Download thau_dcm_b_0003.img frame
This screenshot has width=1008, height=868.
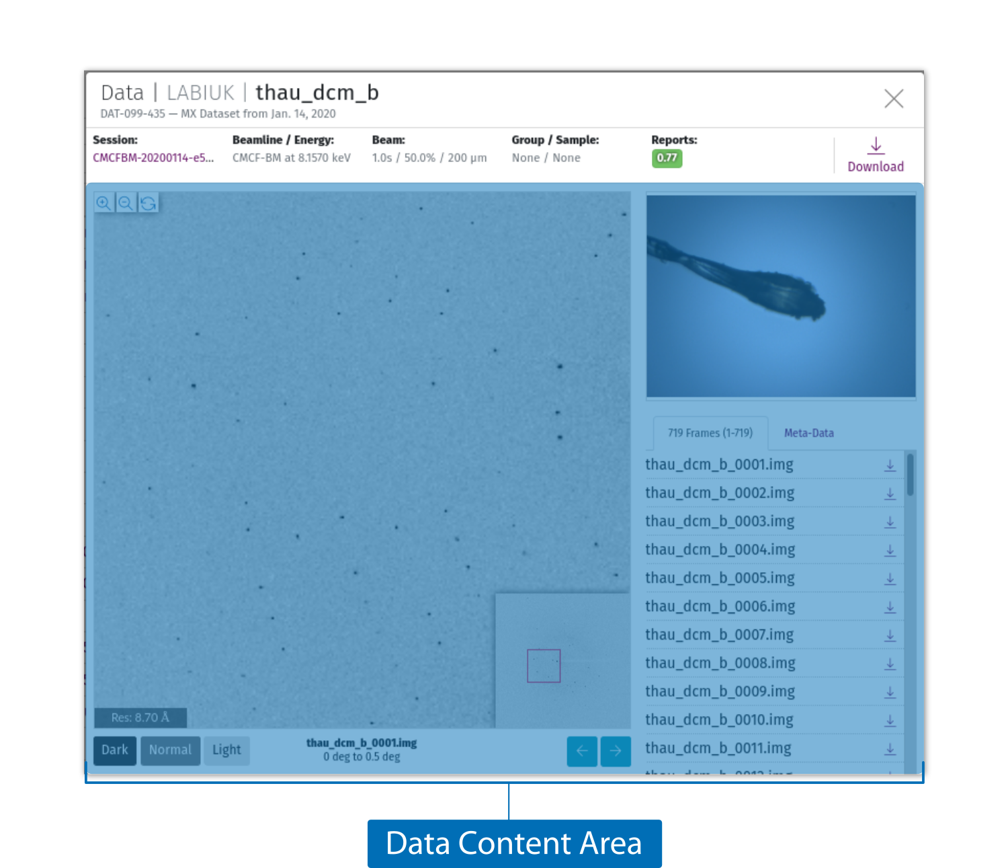coord(890,522)
